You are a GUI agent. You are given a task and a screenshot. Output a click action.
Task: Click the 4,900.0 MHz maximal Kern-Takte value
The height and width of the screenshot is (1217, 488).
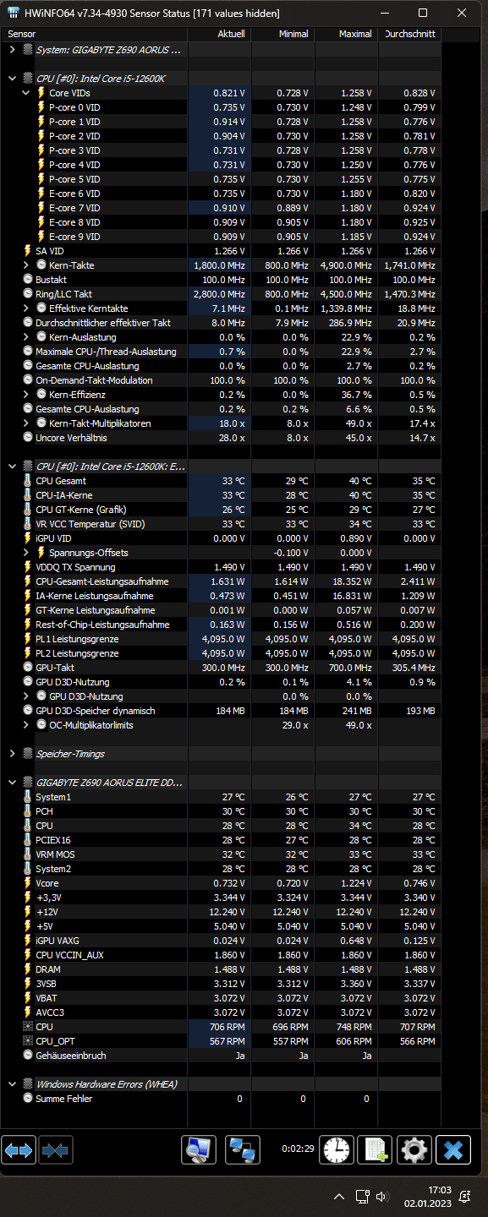click(x=345, y=265)
